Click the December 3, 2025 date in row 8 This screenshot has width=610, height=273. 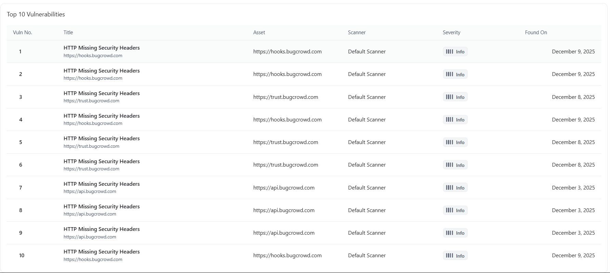click(x=573, y=210)
